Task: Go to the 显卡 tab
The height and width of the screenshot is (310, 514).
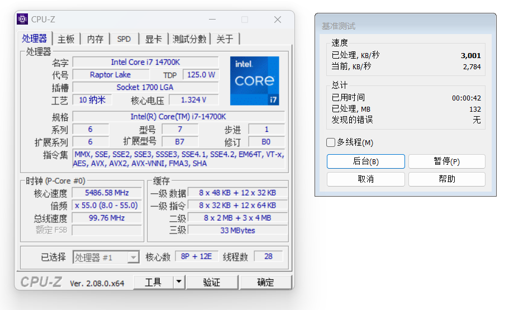Action: click(154, 39)
